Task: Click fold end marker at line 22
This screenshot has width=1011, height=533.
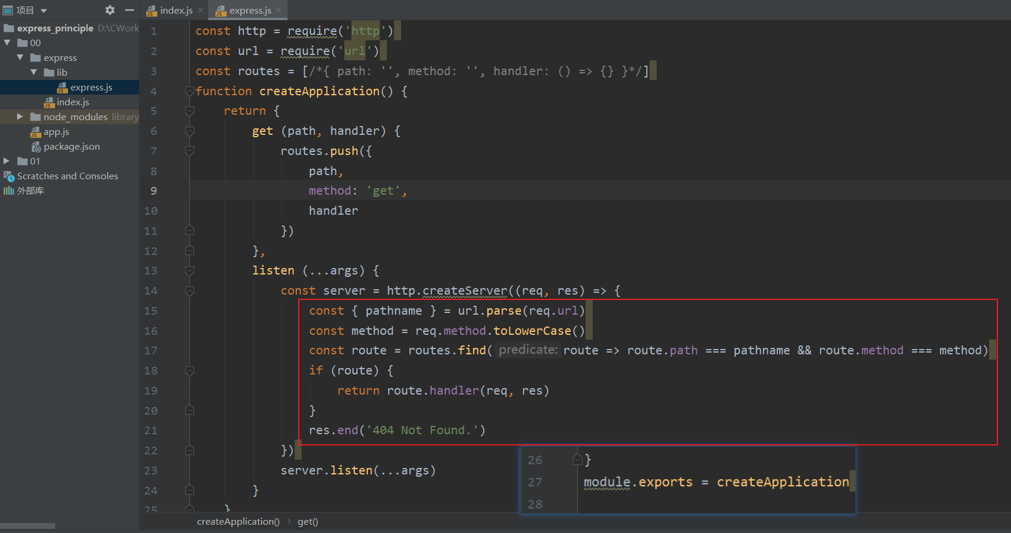Action: tap(189, 450)
